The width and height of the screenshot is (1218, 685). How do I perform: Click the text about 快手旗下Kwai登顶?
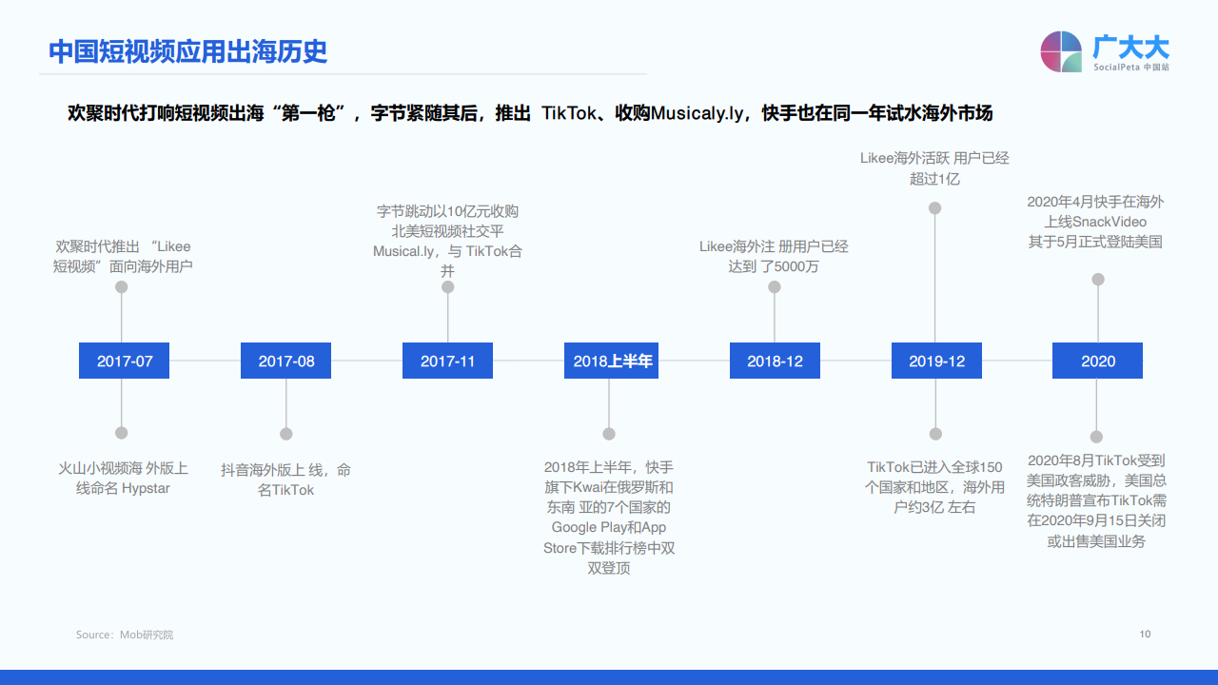pyautogui.click(x=609, y=518)
